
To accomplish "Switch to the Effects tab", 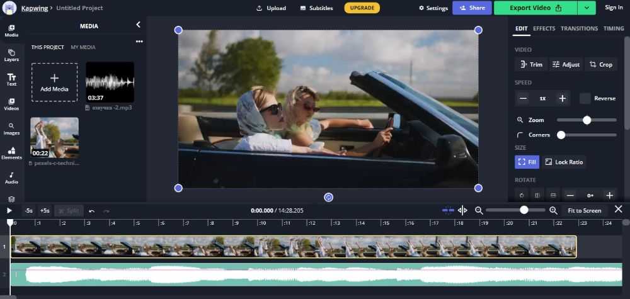I will tap(544, 28).
